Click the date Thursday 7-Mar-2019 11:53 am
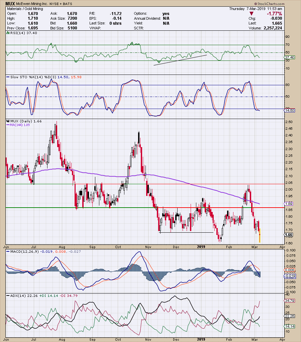 [256, 9]
